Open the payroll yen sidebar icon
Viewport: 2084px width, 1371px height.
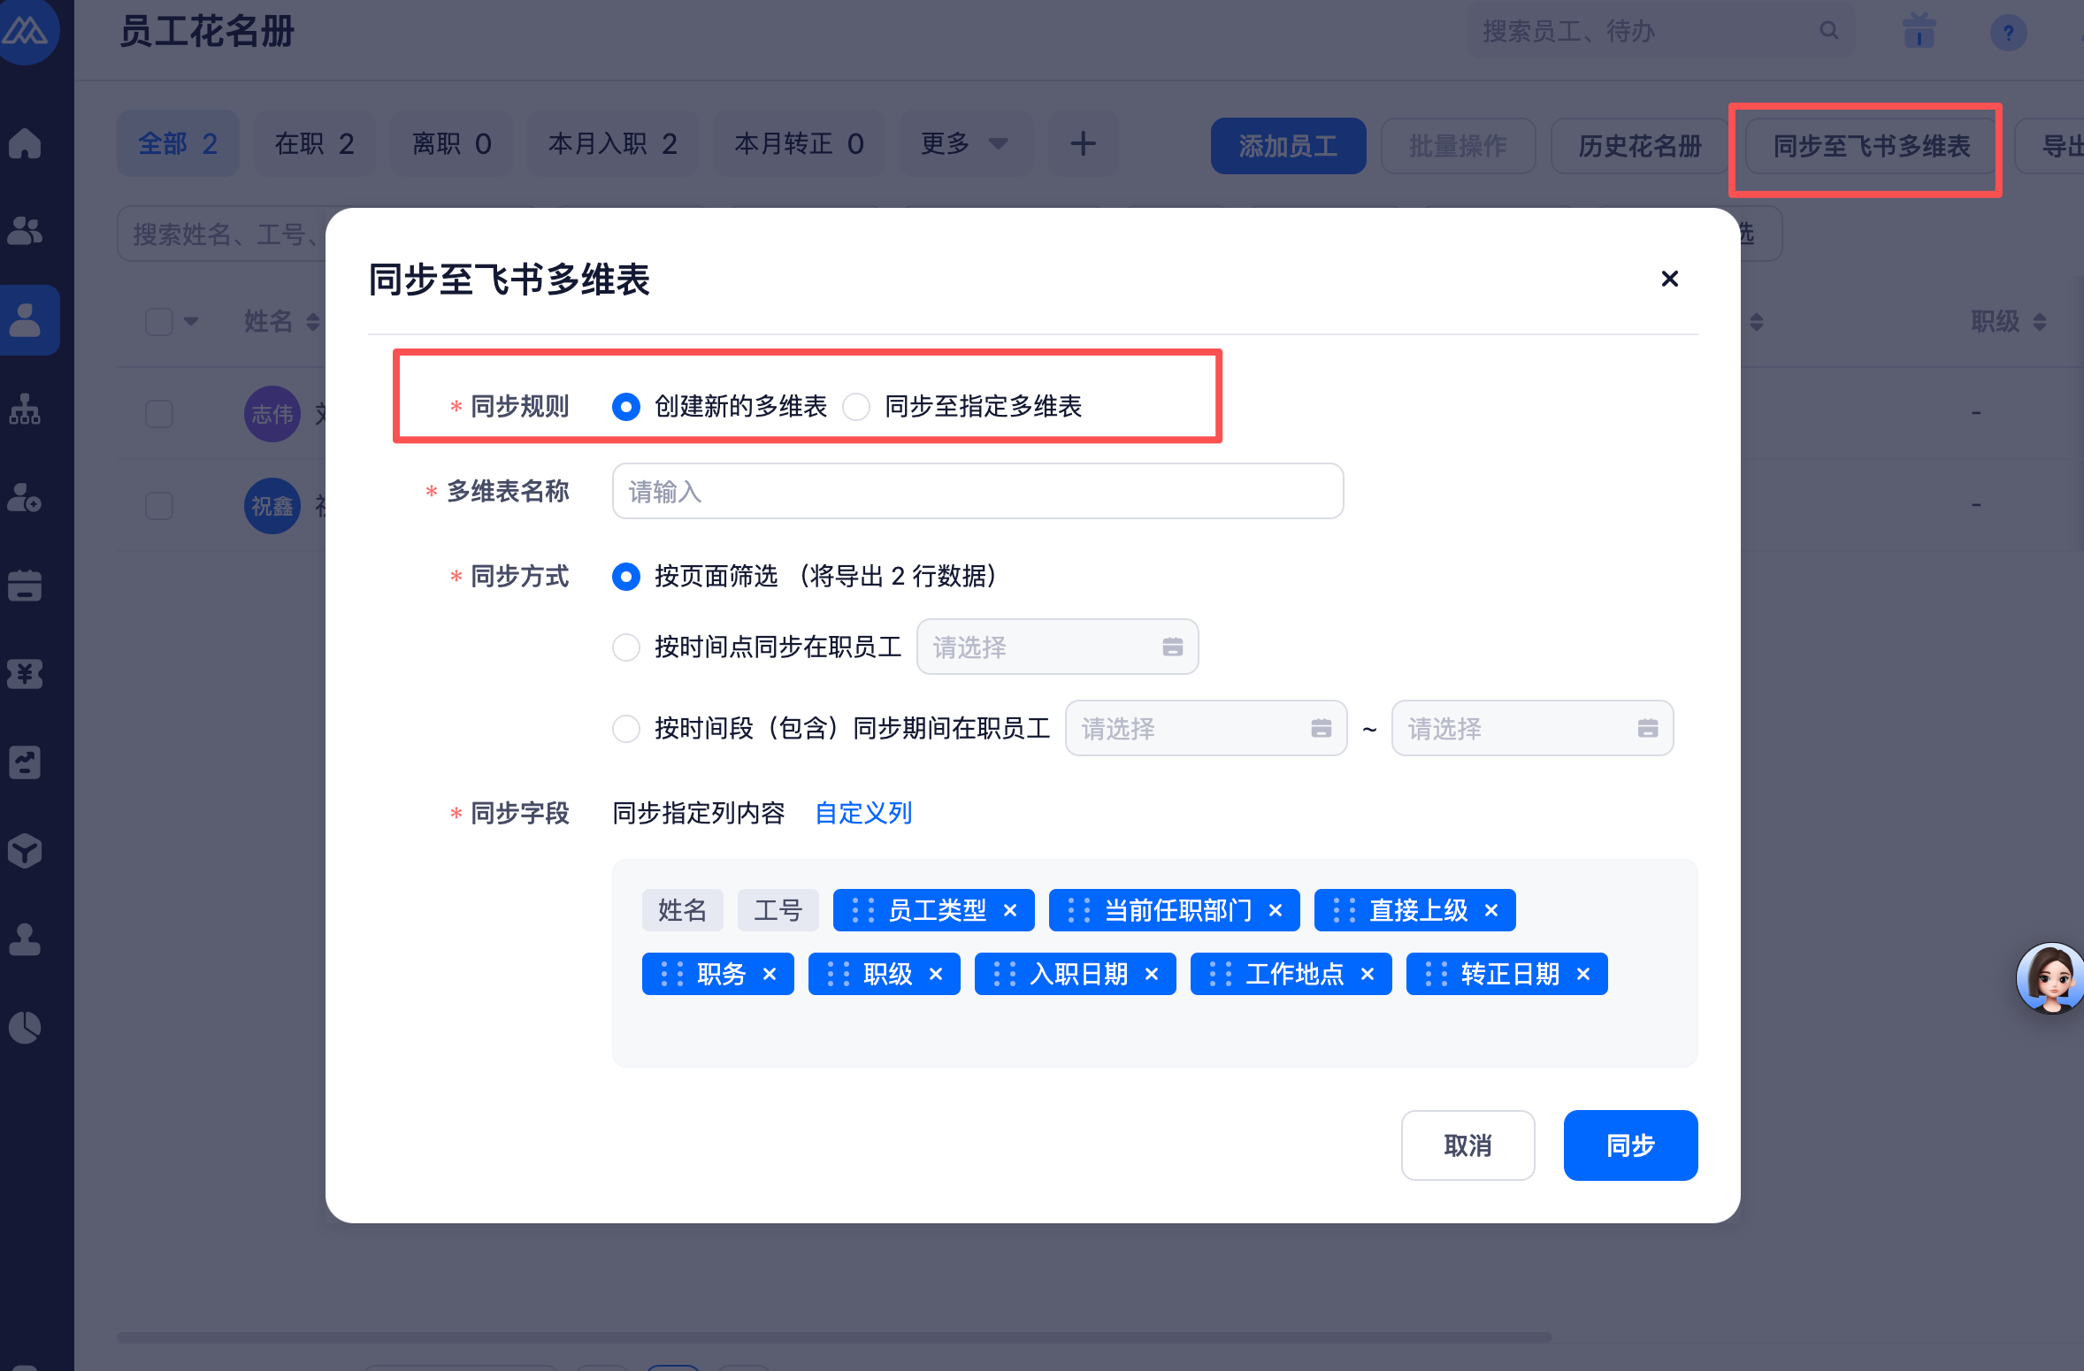25,674
